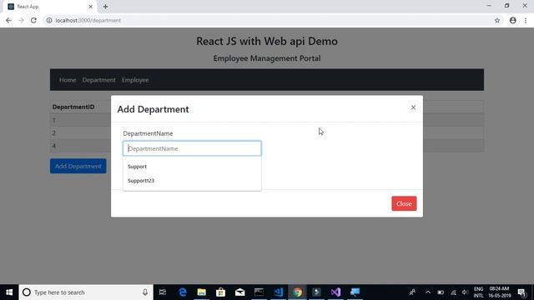Click the browser forward arrow
This screenshot has height=300, width=534.
(x=21, y=20)
